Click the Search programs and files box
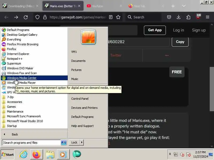The height and width of the screenshot is (160, 214). pos(32,142)
